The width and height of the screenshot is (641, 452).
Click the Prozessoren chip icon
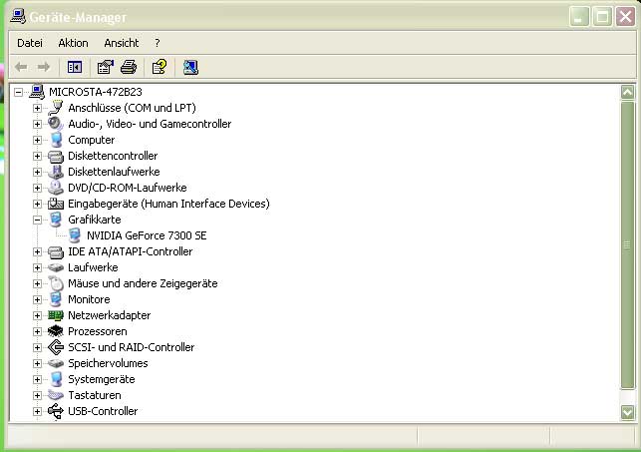tap(56, 331)
